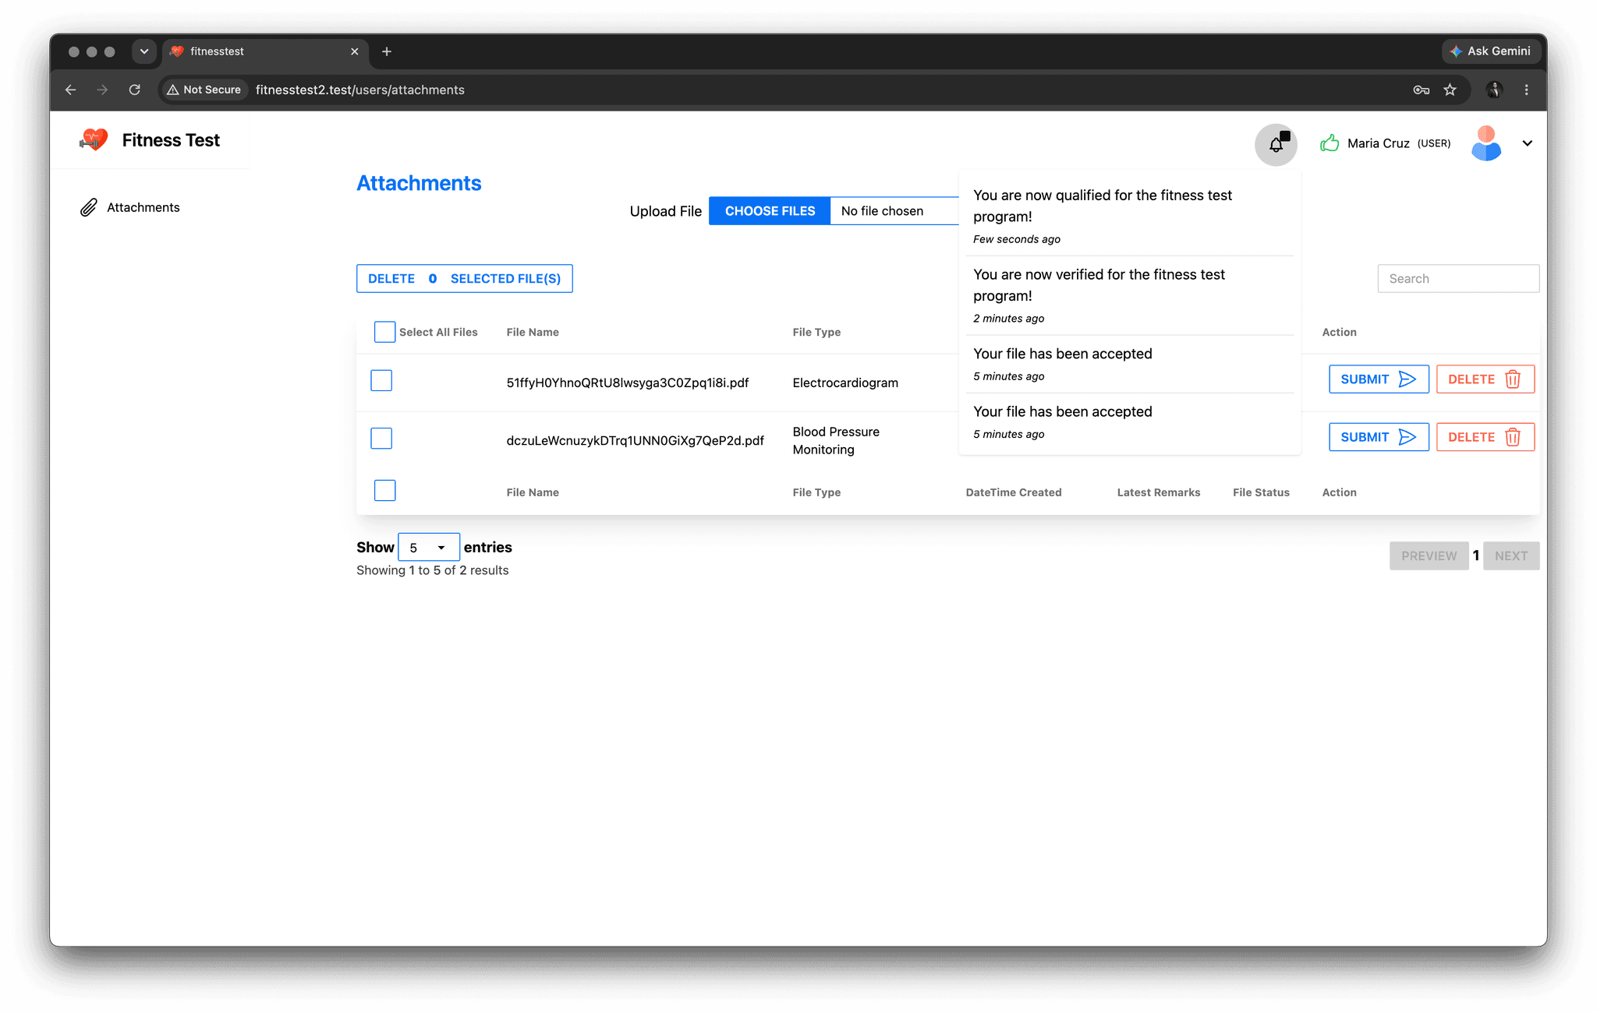Viewport: 1597px width, 1012px height.
Task: Open a new tab with the plus icon
Action: 386,51
